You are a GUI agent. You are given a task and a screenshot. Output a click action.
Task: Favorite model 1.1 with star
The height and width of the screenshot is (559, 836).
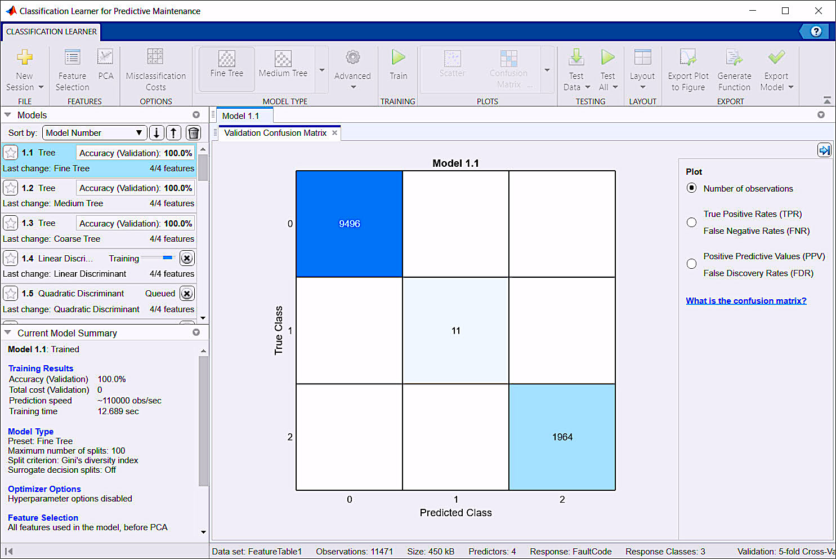[10, 153]
